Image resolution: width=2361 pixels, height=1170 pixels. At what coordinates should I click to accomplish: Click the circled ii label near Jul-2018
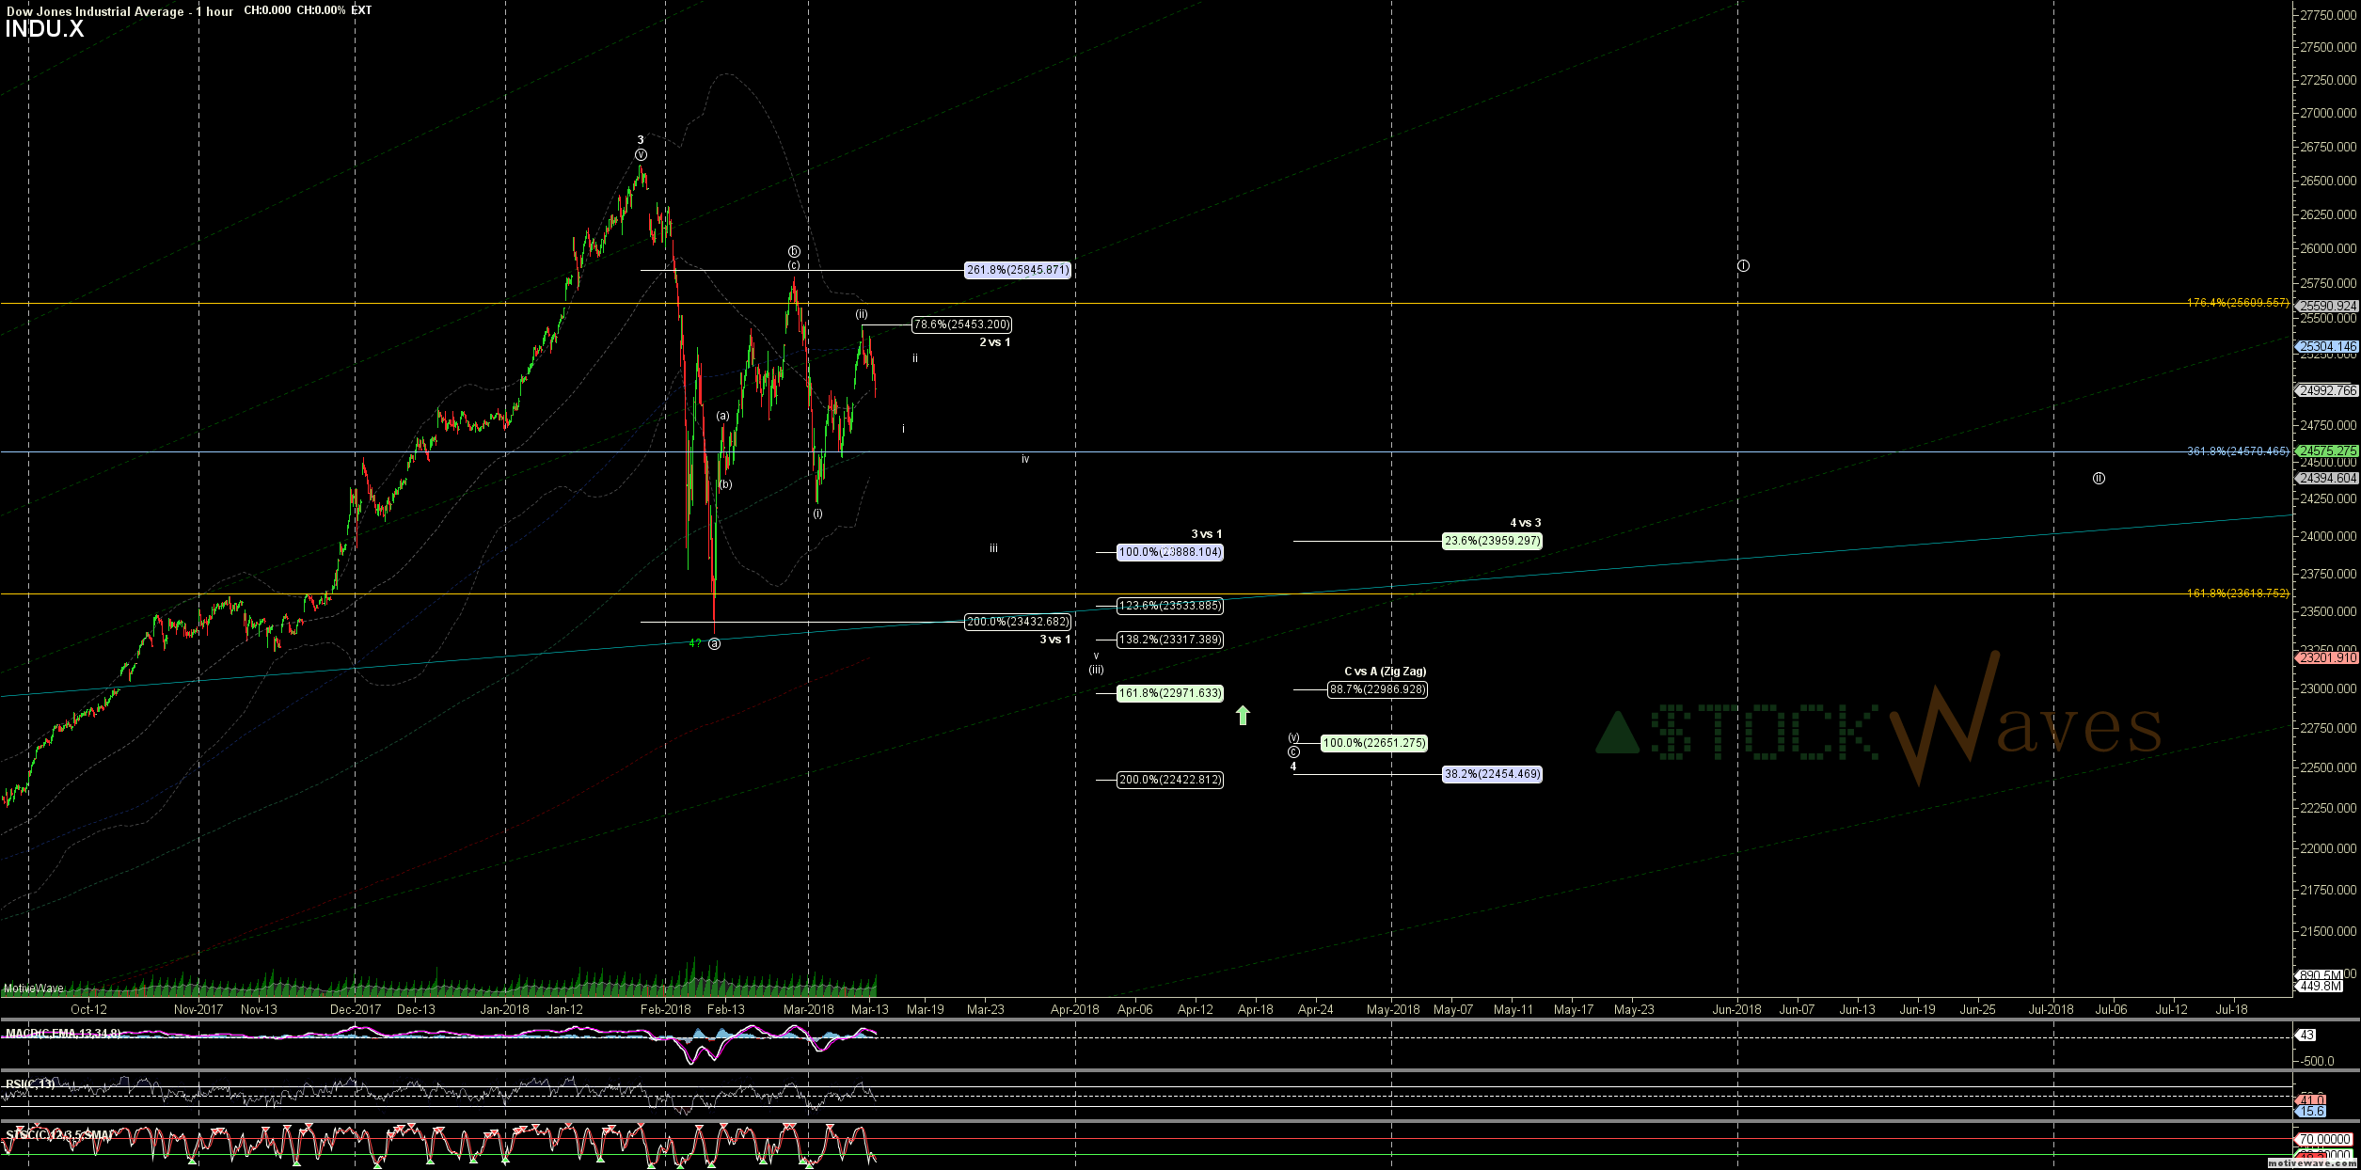2099,478
